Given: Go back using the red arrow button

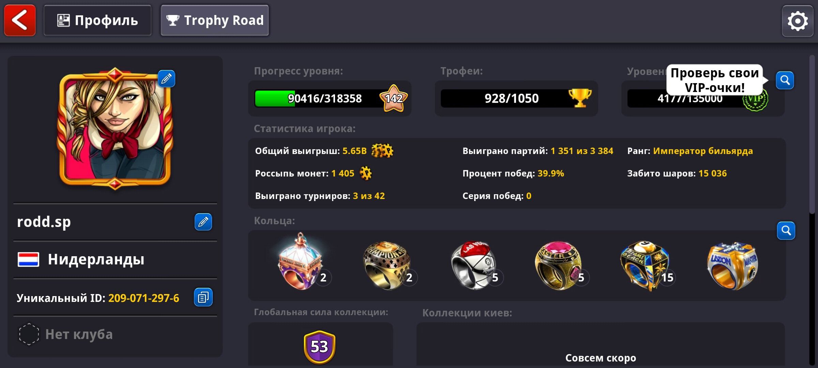Looking at the screenshot, I should [20, 20].
